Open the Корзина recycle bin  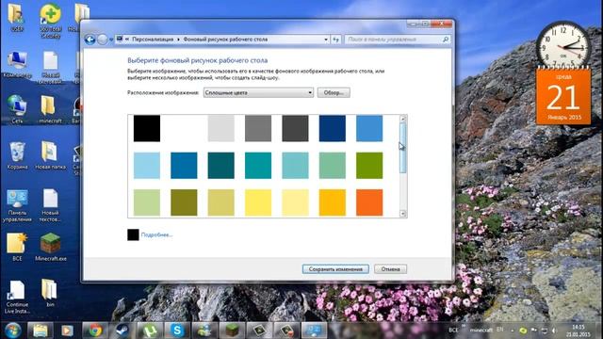(17, 155)
